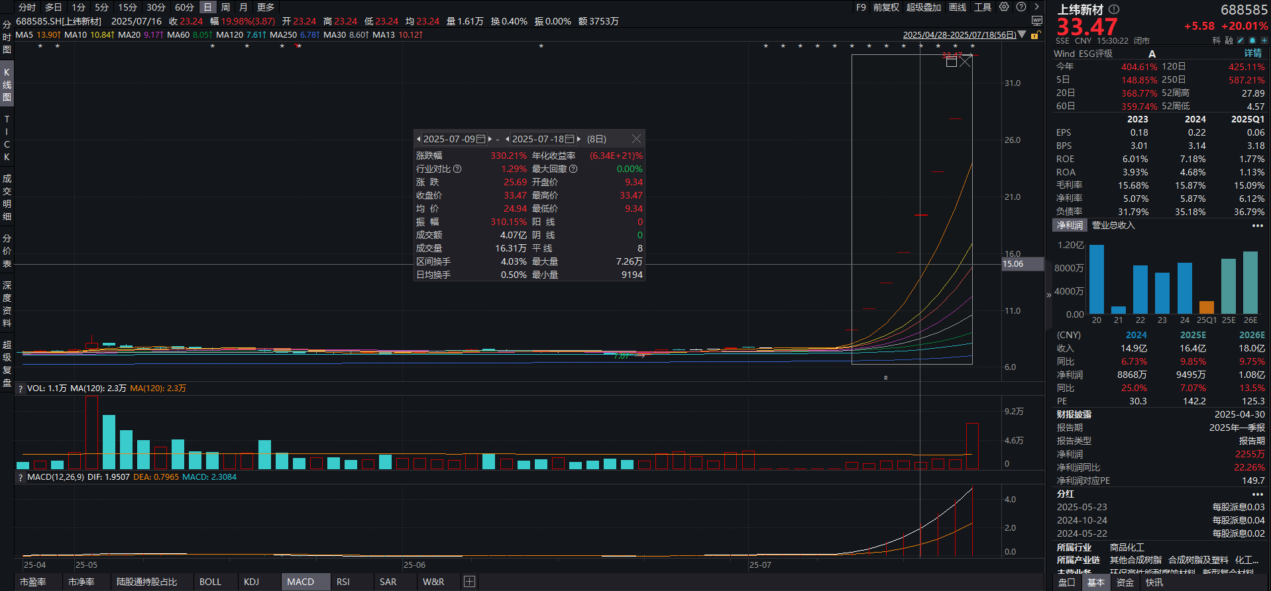Screen dimensions: 1271x591
Task: Open the 资金 tab in the right panel
Action: pyautogui.click(x=1125, y=582)
